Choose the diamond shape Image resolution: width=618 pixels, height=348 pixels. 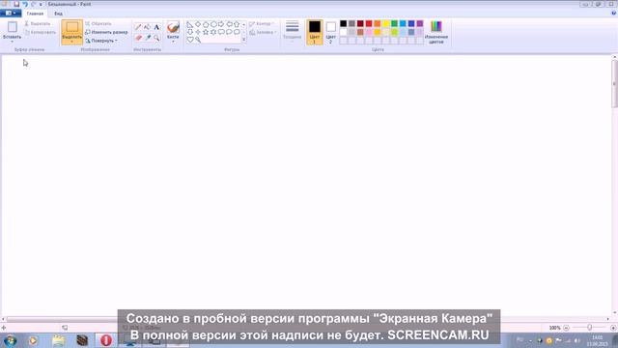198,24
